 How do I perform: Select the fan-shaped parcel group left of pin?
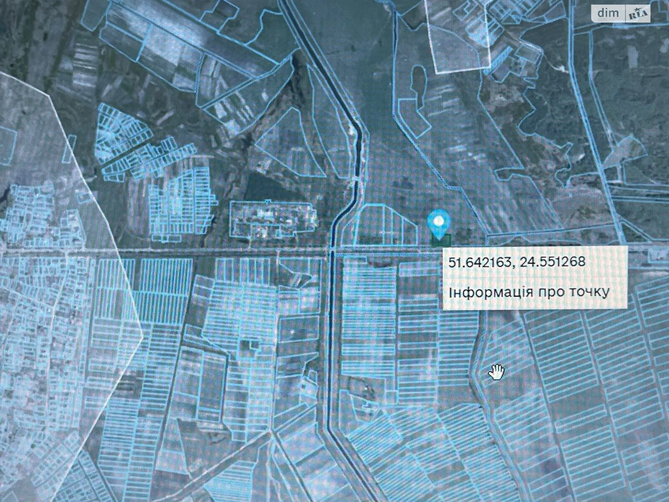coord(385,224)
